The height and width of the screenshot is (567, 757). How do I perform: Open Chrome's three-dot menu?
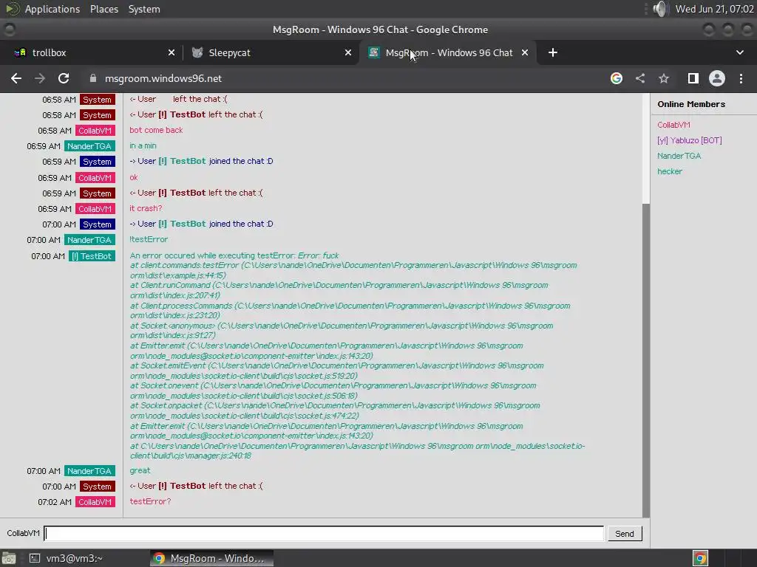(741, 78)
